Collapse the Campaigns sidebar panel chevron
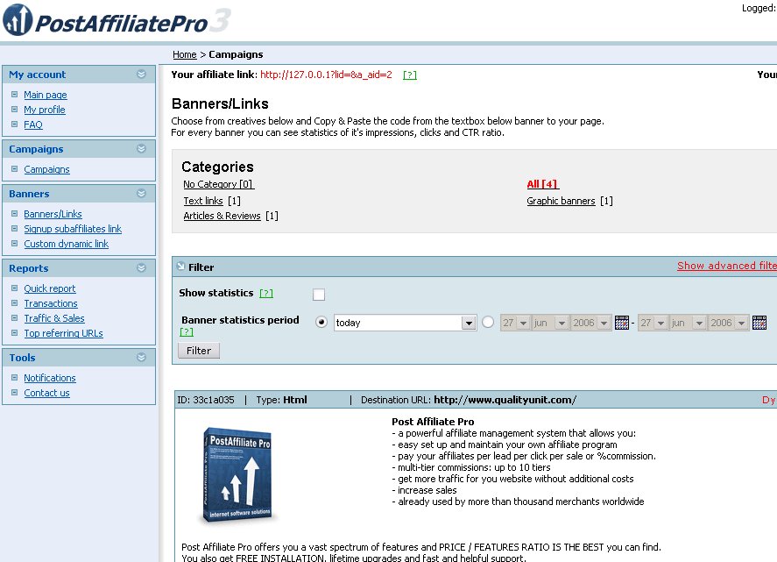777x562 pixels. tap(141, 149)
